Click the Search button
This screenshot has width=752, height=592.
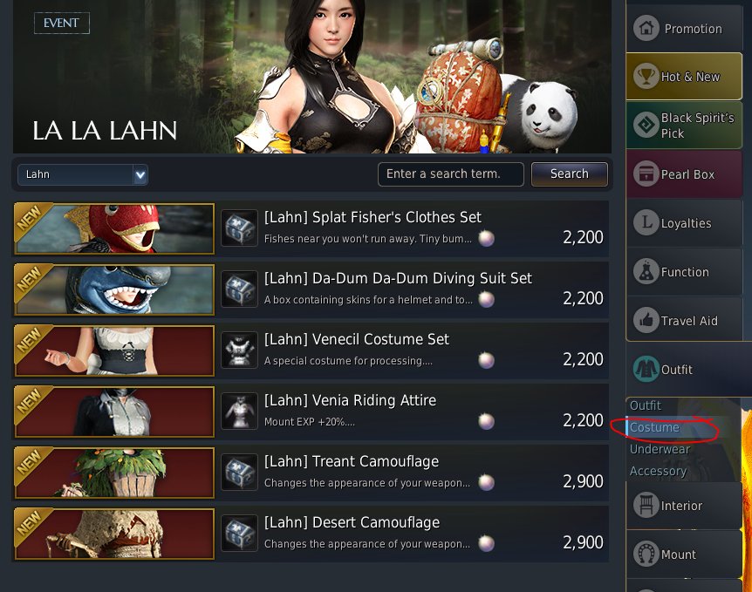pyautogui.click(x=570, y=174)
